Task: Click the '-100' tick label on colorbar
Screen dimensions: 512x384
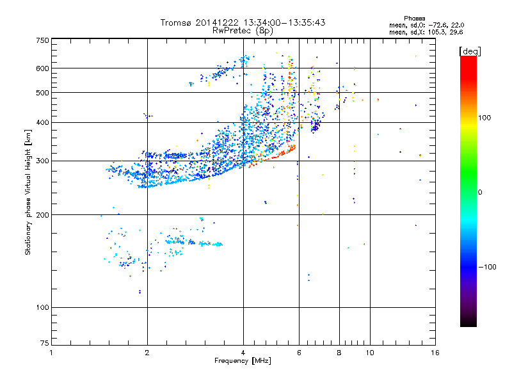Action: 487,267
